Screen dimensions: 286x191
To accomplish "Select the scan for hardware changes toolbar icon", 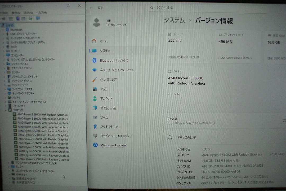I will click(30, 19).
